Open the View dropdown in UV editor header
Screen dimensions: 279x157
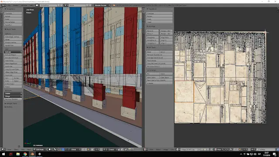pos(219,150)
